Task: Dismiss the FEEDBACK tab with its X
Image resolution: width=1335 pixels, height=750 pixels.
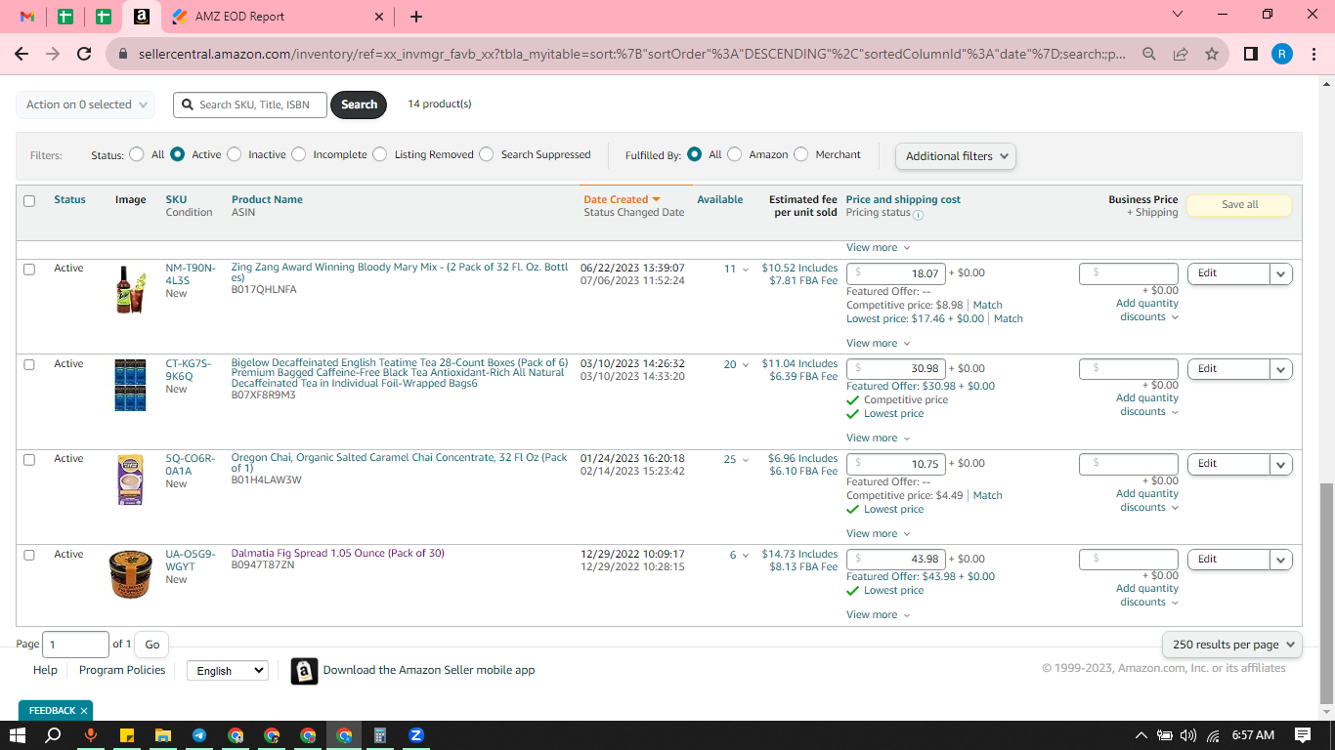Action: click(84, 711)
